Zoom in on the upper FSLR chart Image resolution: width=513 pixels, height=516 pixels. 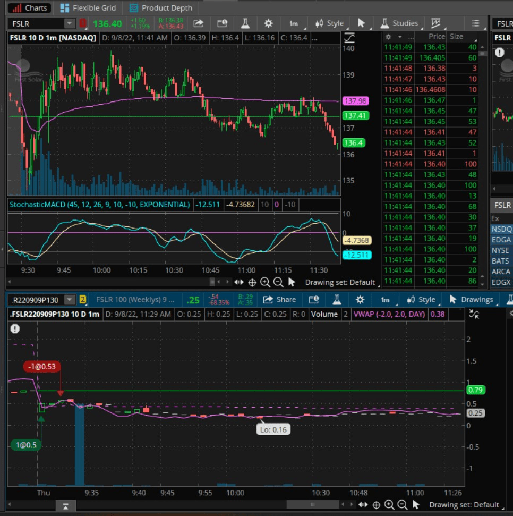265,282
